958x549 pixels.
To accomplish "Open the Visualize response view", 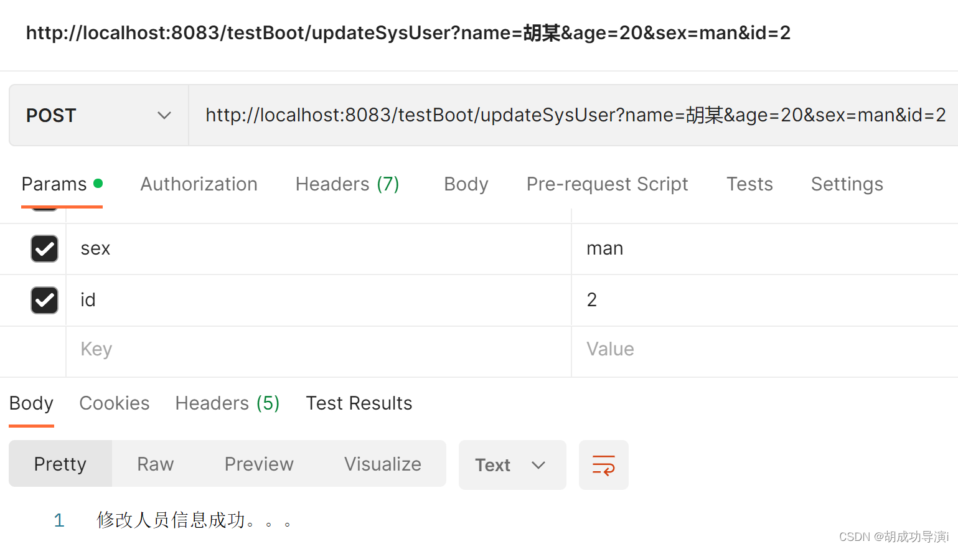I will 382,464.
